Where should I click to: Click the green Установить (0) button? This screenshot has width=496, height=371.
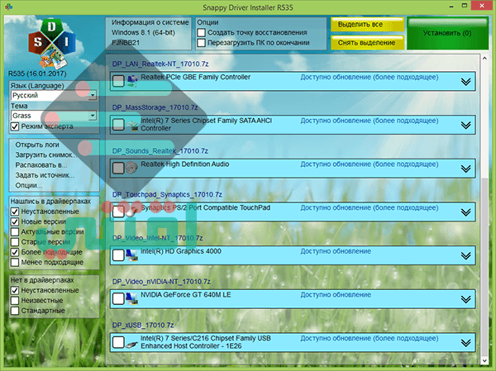[x=447, y=33]
